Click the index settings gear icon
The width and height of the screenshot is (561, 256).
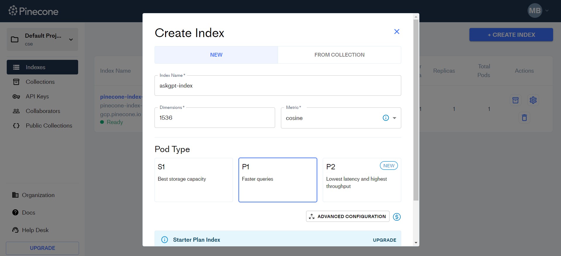(533, 100)
